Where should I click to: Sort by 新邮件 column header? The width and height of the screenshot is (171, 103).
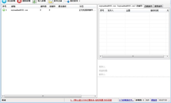coord(52,7)
